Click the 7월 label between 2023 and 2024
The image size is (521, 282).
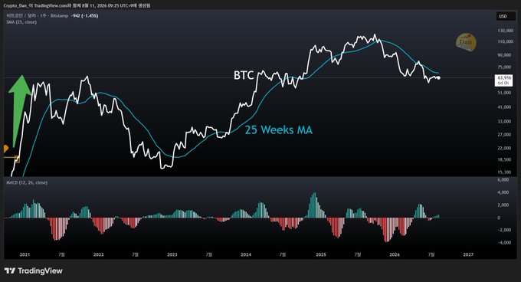pyautogui.click(x=208, y=254)
